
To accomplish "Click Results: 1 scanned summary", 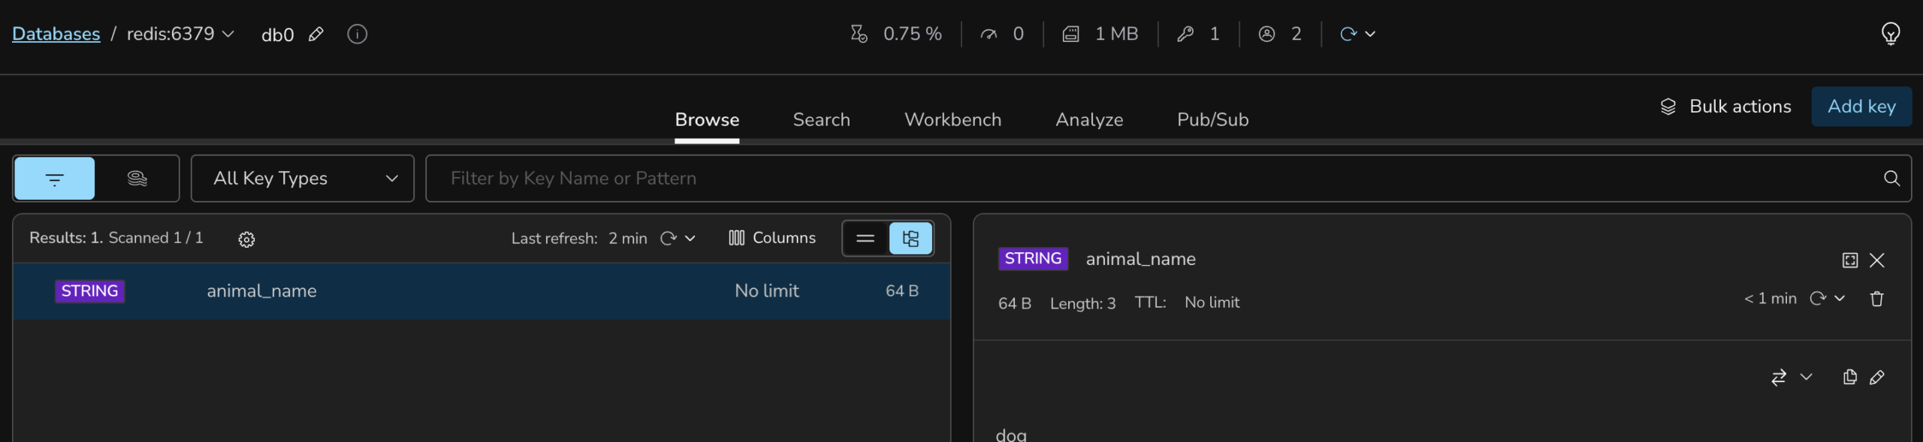I will [x=116, y=238].
